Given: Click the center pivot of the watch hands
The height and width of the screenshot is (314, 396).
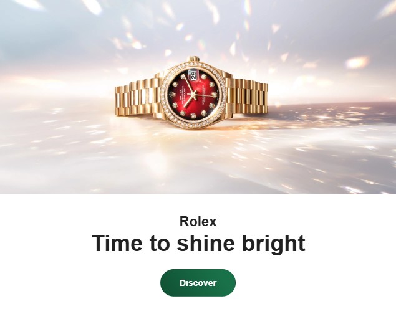Looking at the screenshot, I should click(194, 95).
